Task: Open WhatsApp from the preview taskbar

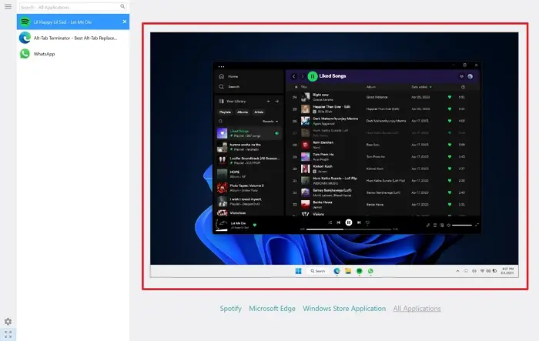Action: [370, 271]
